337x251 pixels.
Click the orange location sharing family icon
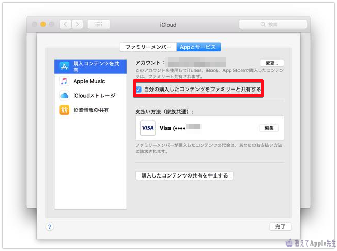click(64, 110)
